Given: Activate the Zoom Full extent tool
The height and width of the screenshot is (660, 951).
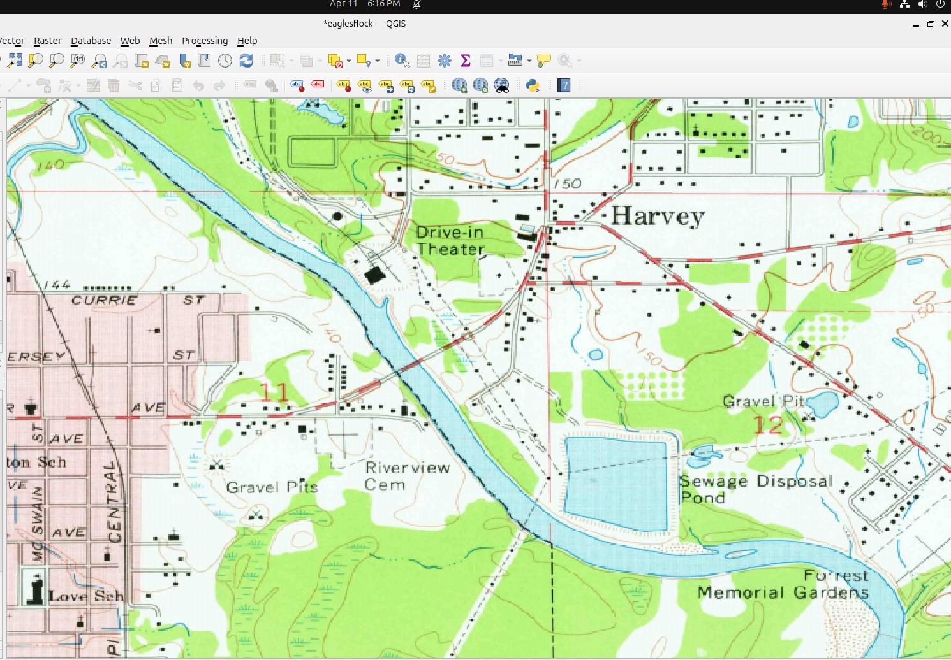Looking at the screenshot, I should tap(15, 61).
